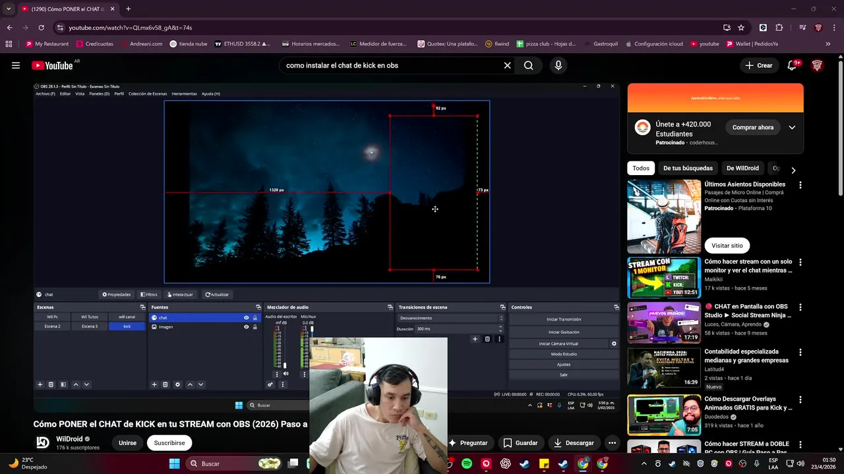Click the taskbar Buscar search box
Image resolution: width=844 pixels, height=474 pixels.
tap(233, 463)
